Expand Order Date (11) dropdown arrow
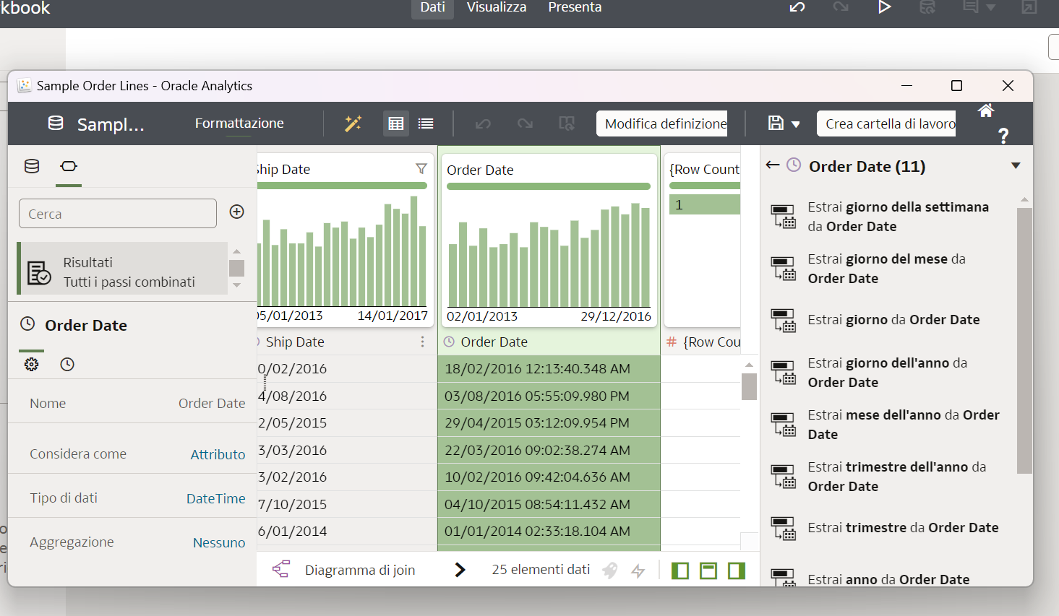 1016,166
